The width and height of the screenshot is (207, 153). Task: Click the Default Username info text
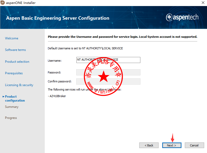tap(85, 48)
